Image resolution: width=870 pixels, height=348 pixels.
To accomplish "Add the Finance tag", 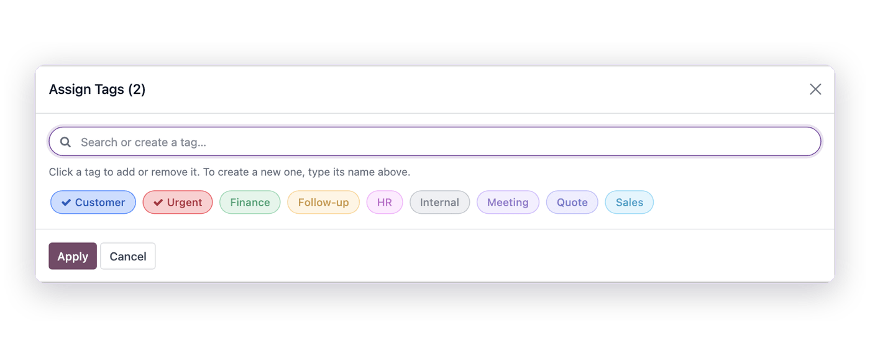I will 250,202.
